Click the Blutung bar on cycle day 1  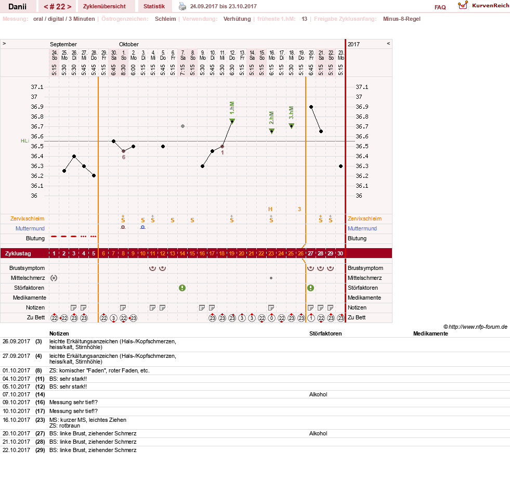pos(54,237)
